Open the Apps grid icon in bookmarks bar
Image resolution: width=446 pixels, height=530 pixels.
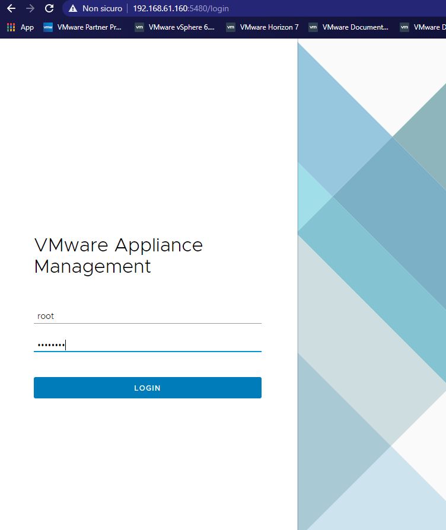point(11,27)
